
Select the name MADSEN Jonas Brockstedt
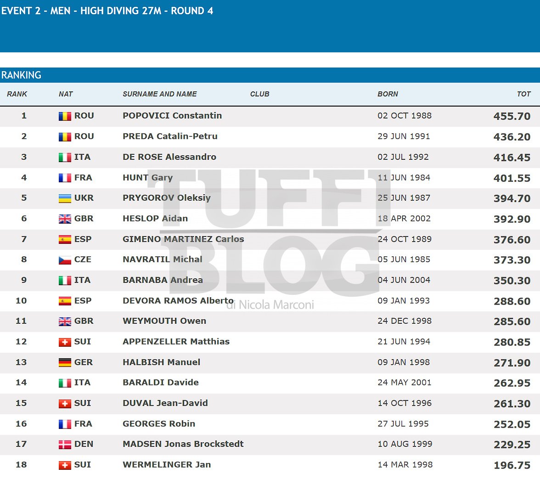183,444
